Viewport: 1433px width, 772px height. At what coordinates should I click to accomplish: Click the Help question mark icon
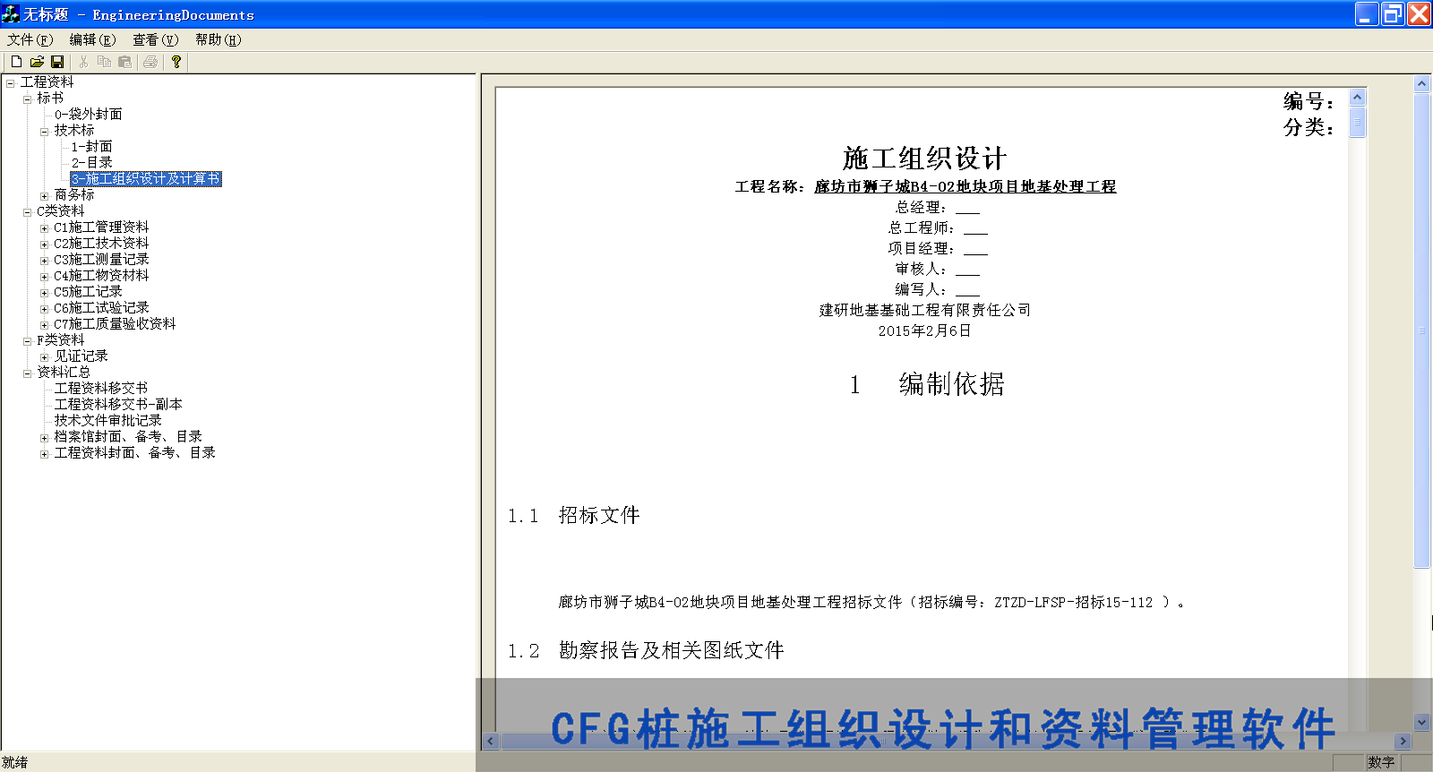[176, 62]
